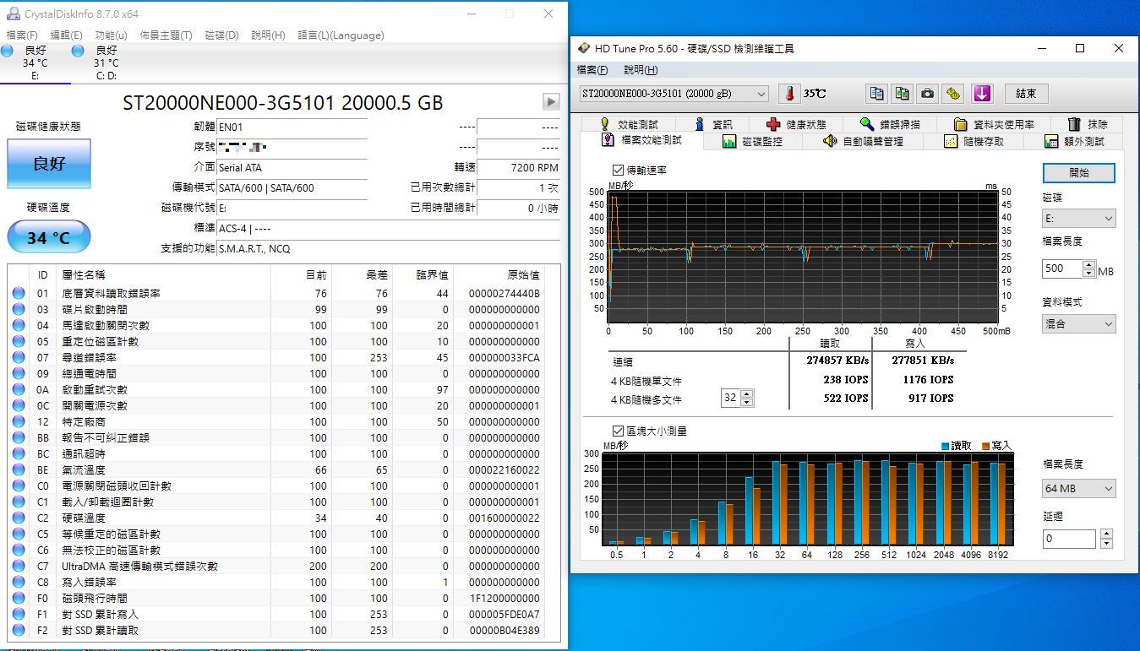Select the 檔案效能測試 file benchmark tab
Image resolution: width=1140 pixels, height=651 pixels.
click(642, 140)
